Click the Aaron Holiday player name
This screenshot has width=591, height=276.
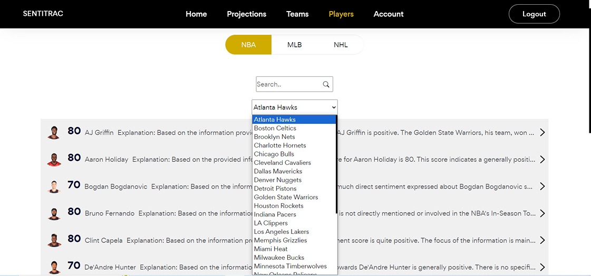pos(106,160)
